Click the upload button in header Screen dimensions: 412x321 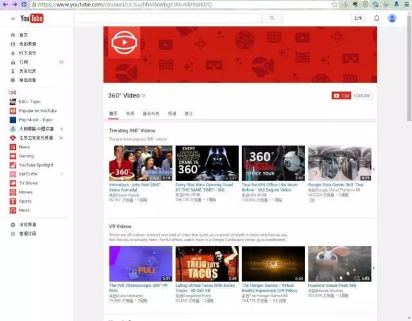click(358, 18)
